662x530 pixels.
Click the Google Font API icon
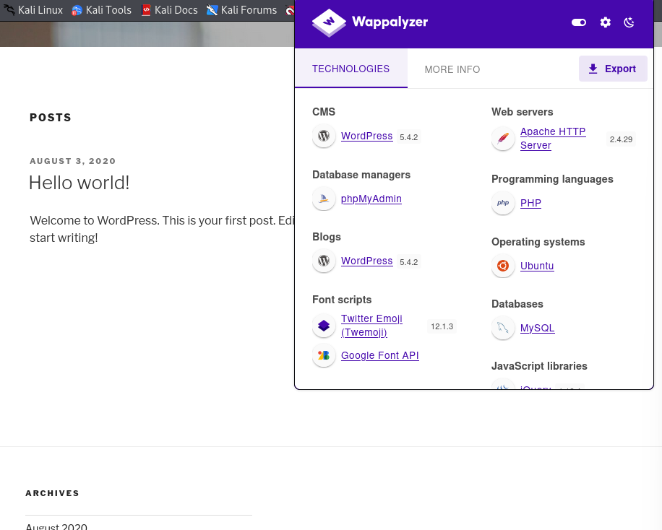pos(324,355)
